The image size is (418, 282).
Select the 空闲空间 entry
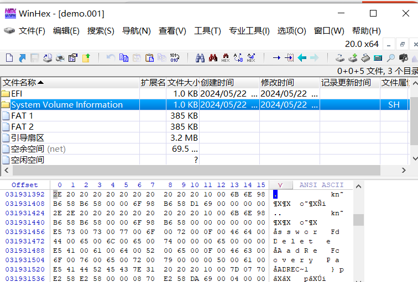pyautogui.click(x=205, y=160)
